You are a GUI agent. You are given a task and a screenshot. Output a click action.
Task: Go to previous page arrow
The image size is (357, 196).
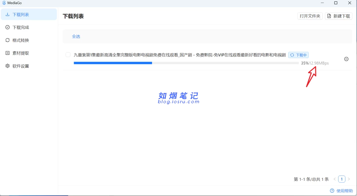[x=335, y=179]
